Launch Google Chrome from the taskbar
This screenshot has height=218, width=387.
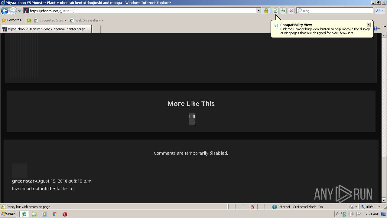55,214
